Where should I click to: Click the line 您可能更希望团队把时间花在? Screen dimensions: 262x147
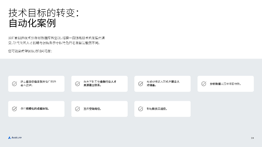tap(30, 51)
